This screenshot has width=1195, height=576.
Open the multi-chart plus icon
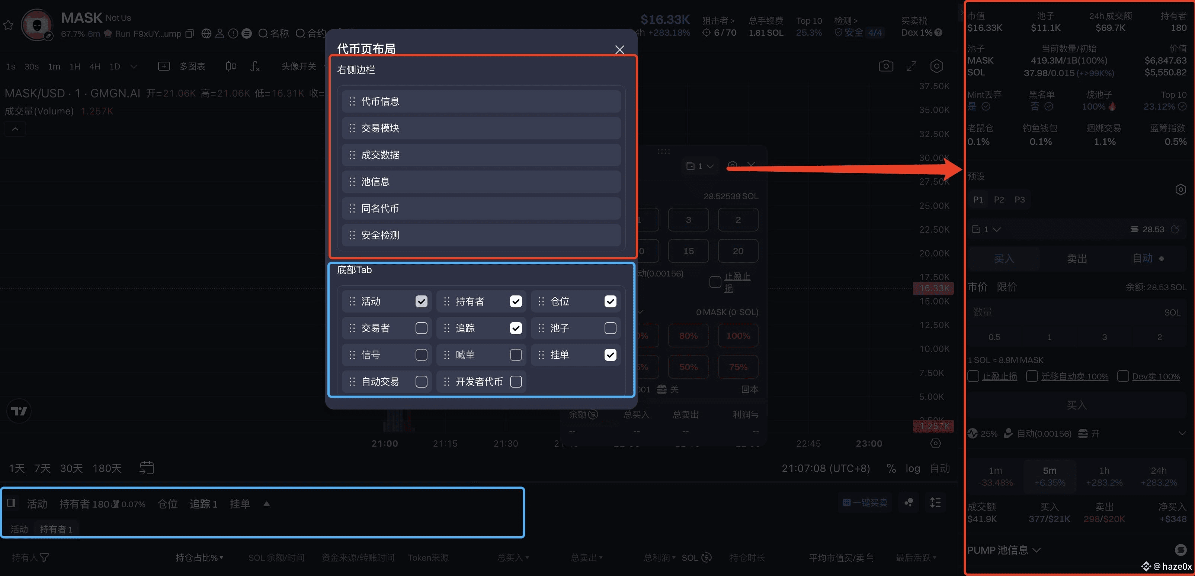coord(164,66)
